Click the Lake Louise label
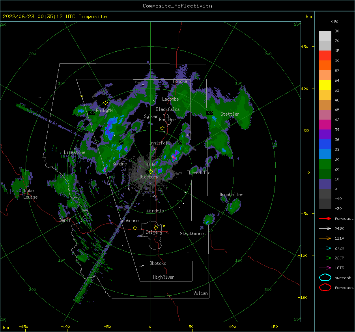 coord(30,194)
